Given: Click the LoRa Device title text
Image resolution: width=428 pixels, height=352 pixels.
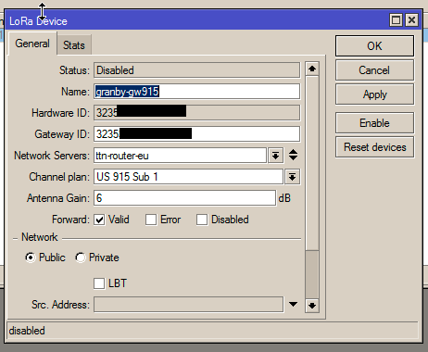Looking at the screenshot, I should coord(38,21).
